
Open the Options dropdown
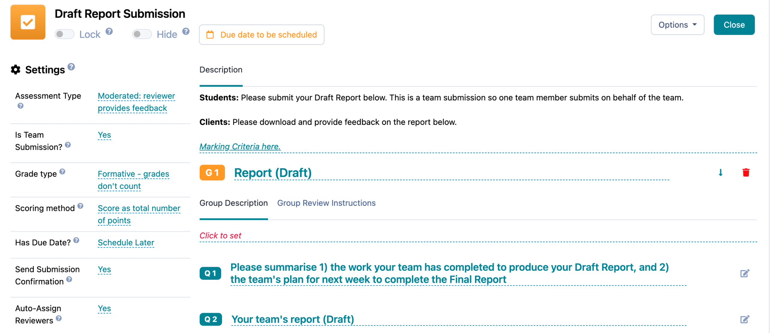tap(677, 25)
